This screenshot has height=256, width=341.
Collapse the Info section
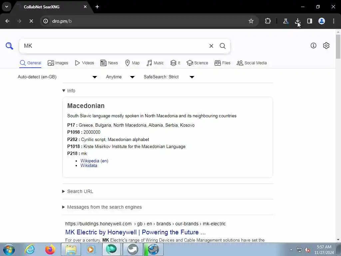tap(69, 91)
